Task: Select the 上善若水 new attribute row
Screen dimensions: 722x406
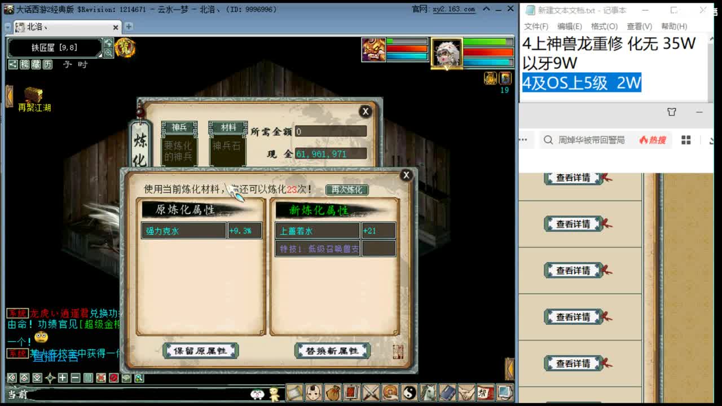Action: point(335,231)
